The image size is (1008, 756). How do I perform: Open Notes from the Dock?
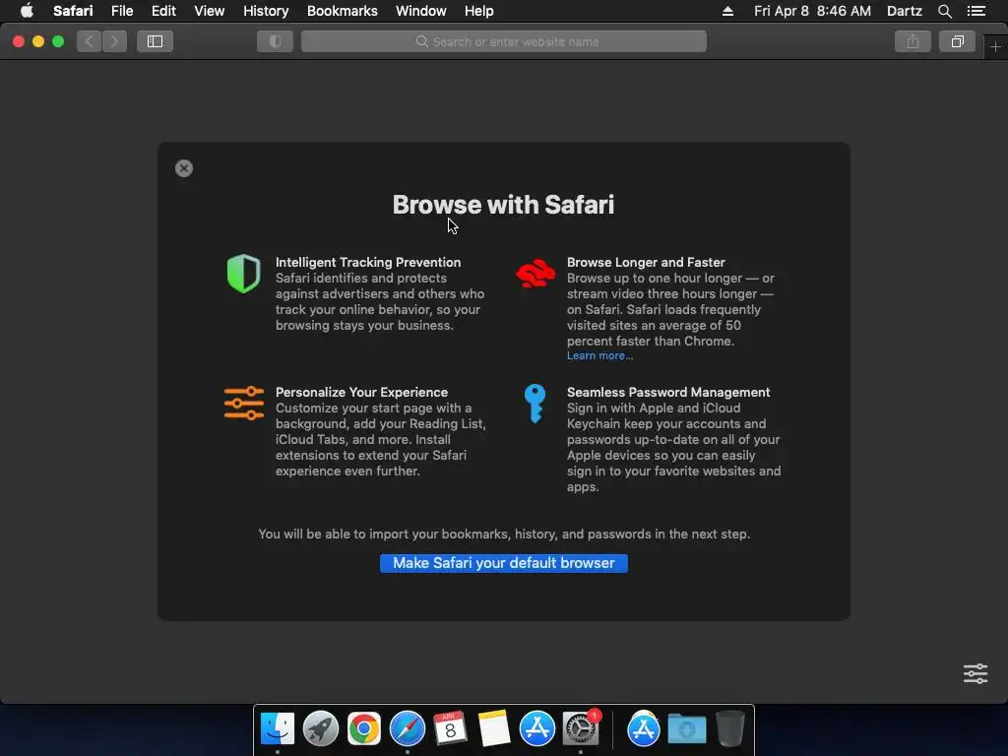coord(494,728)
